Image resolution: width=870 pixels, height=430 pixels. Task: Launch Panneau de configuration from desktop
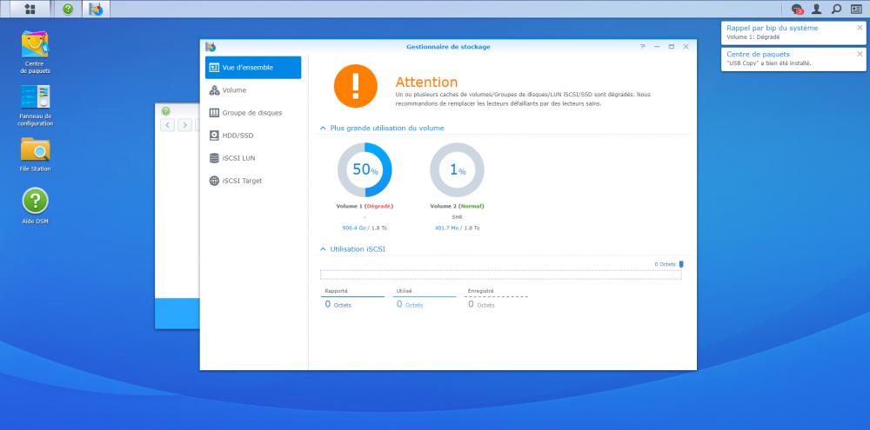point(35,97)
